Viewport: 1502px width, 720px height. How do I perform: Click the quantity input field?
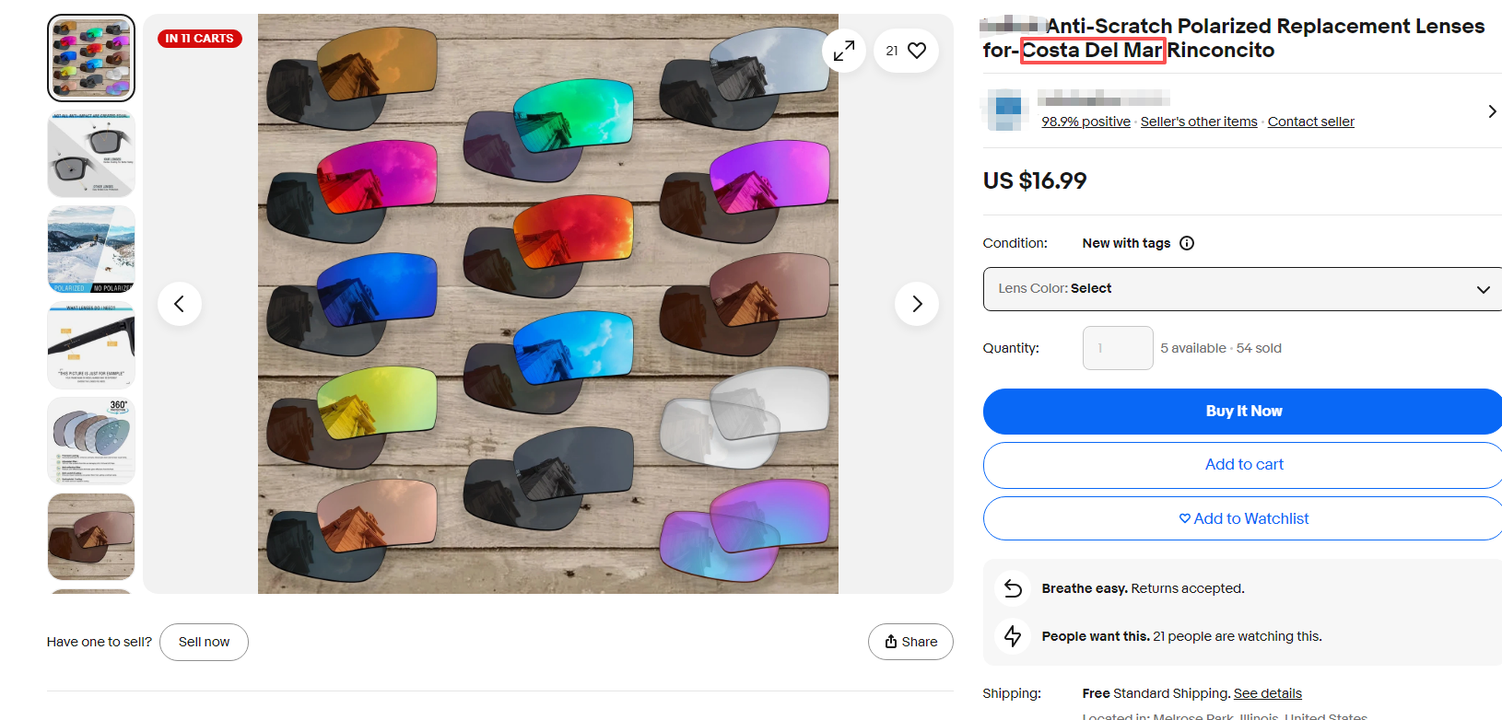pyautogui.click(x=1117, y=348)
